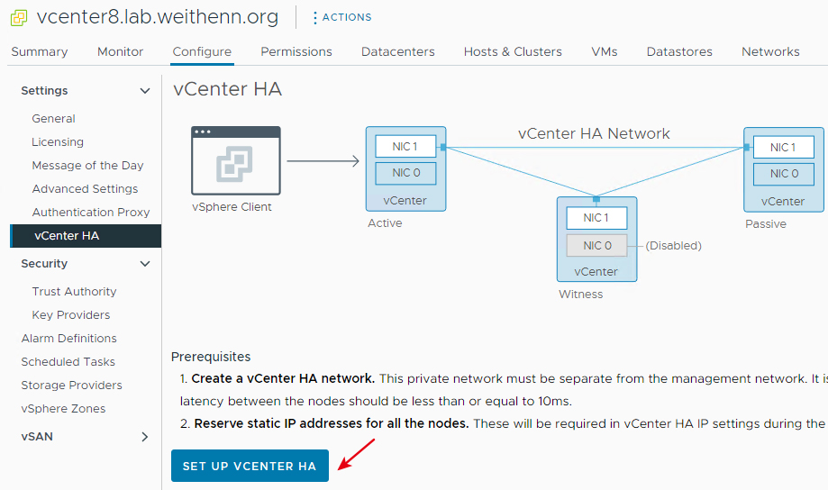Viewport: 828px width, 490px height.
Task: Open the Permissions tab
Action: (296, 51)
